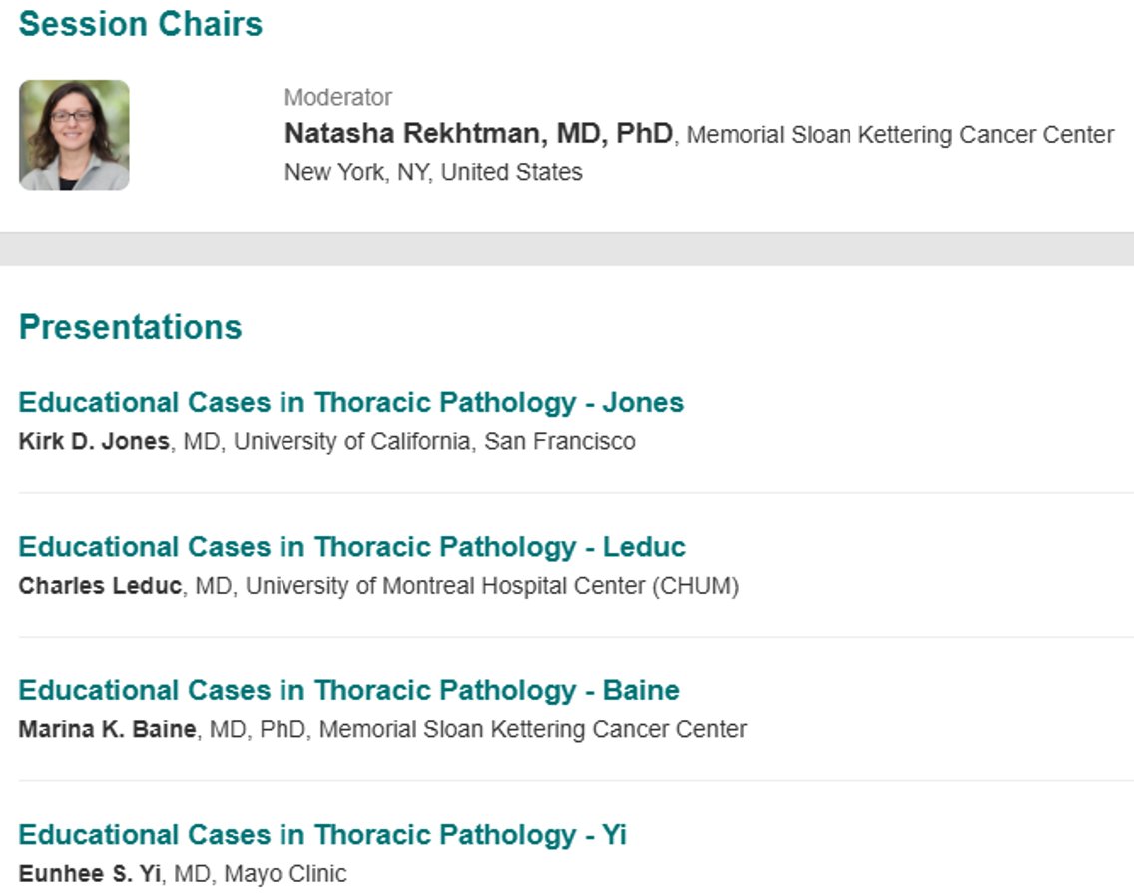
Task: Open Educational Cases in Thoracic Pathology - Leduc
Action: coord(351,546)
